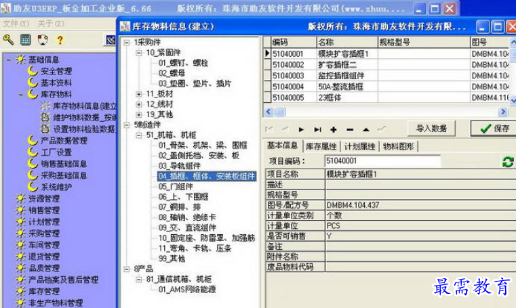Viewport: 516px width, 308px height.
Task: Click the sun icon beside 销售管理
Action: click(20, 210)
